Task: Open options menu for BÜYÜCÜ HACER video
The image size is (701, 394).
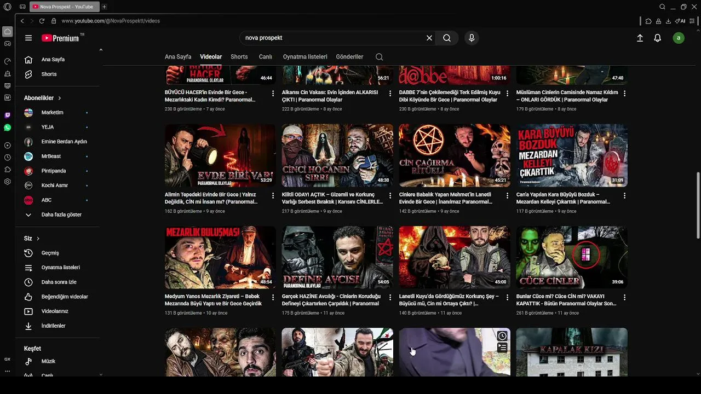Action: click(x=273, y=94)
